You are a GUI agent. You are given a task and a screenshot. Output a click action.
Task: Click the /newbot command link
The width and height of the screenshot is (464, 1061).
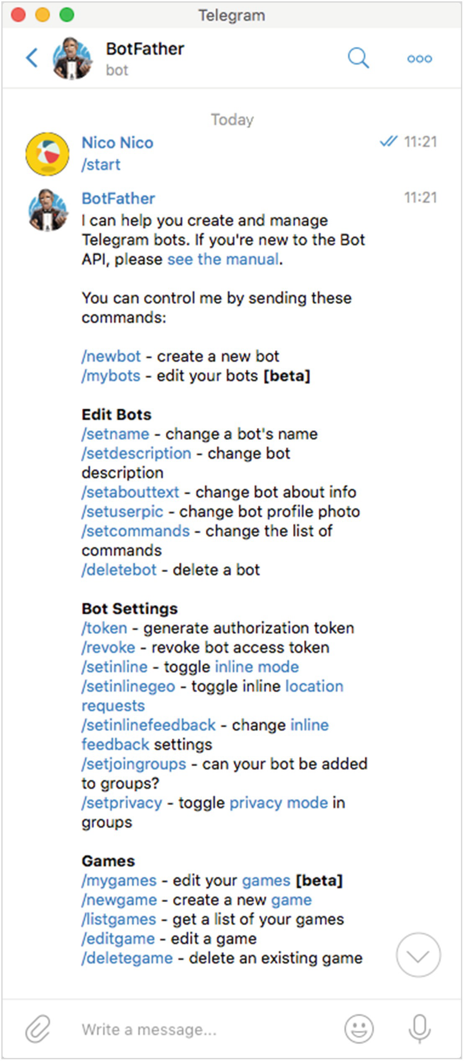click(112, 356)
